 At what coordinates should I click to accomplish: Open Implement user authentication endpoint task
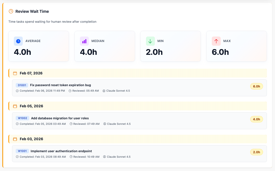click(61, 151)
